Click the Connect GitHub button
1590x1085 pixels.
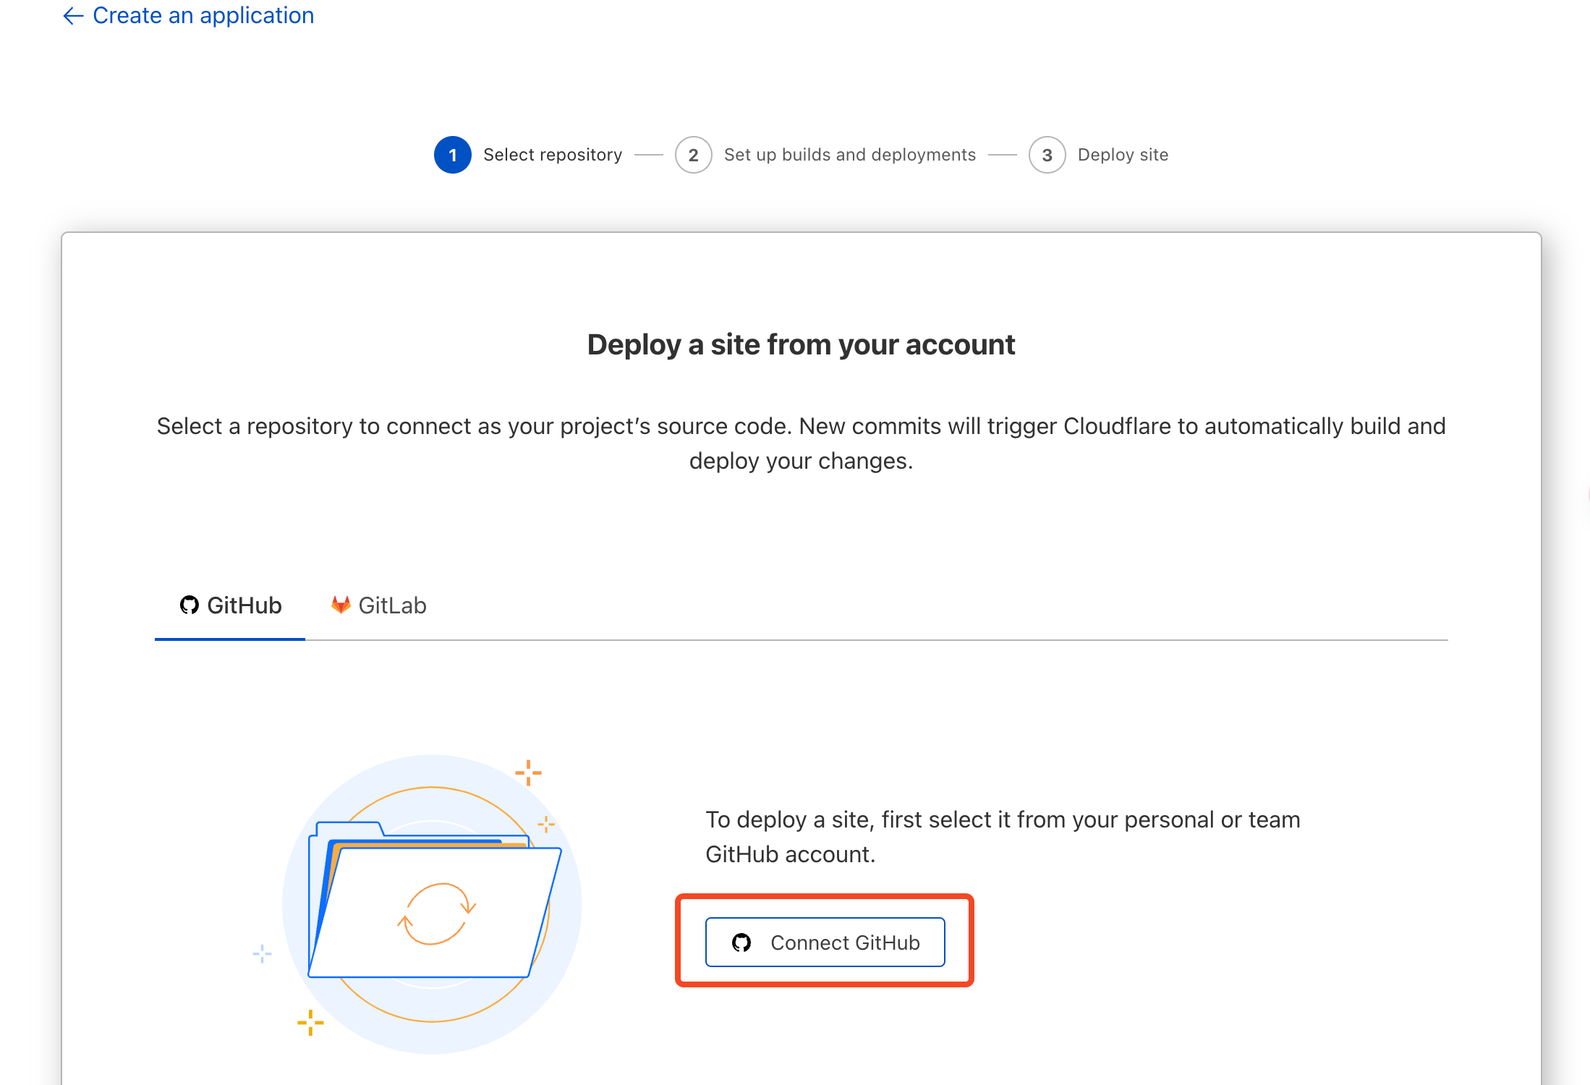(825, 942)
